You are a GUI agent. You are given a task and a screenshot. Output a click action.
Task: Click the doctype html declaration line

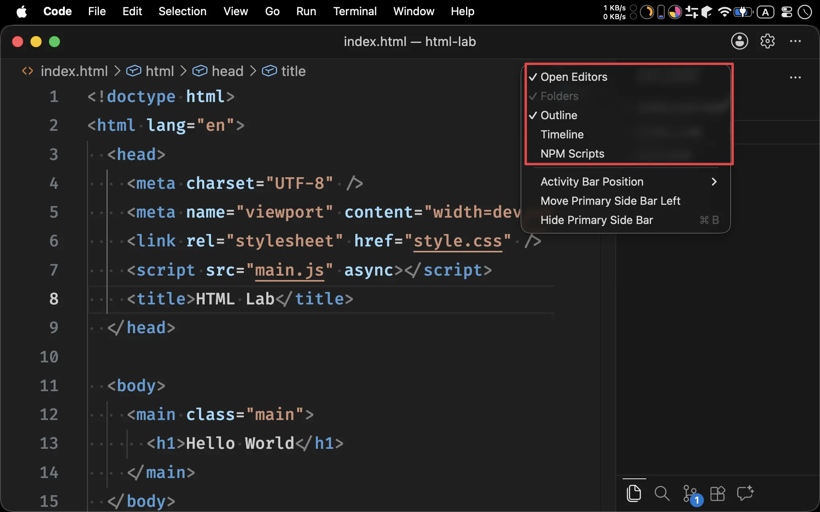coord(161,97)
